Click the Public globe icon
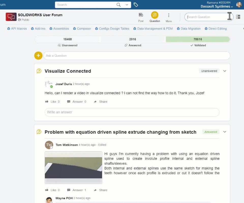Viewport: 244px width, 203px height. pyautogui.click(x=19, y=20)
